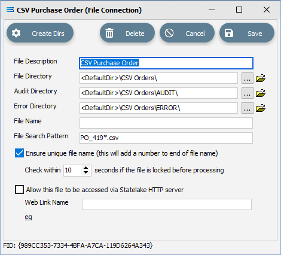
Task: Browse Error Directory with ellipsis button
Action: click(x=248, y=108)
